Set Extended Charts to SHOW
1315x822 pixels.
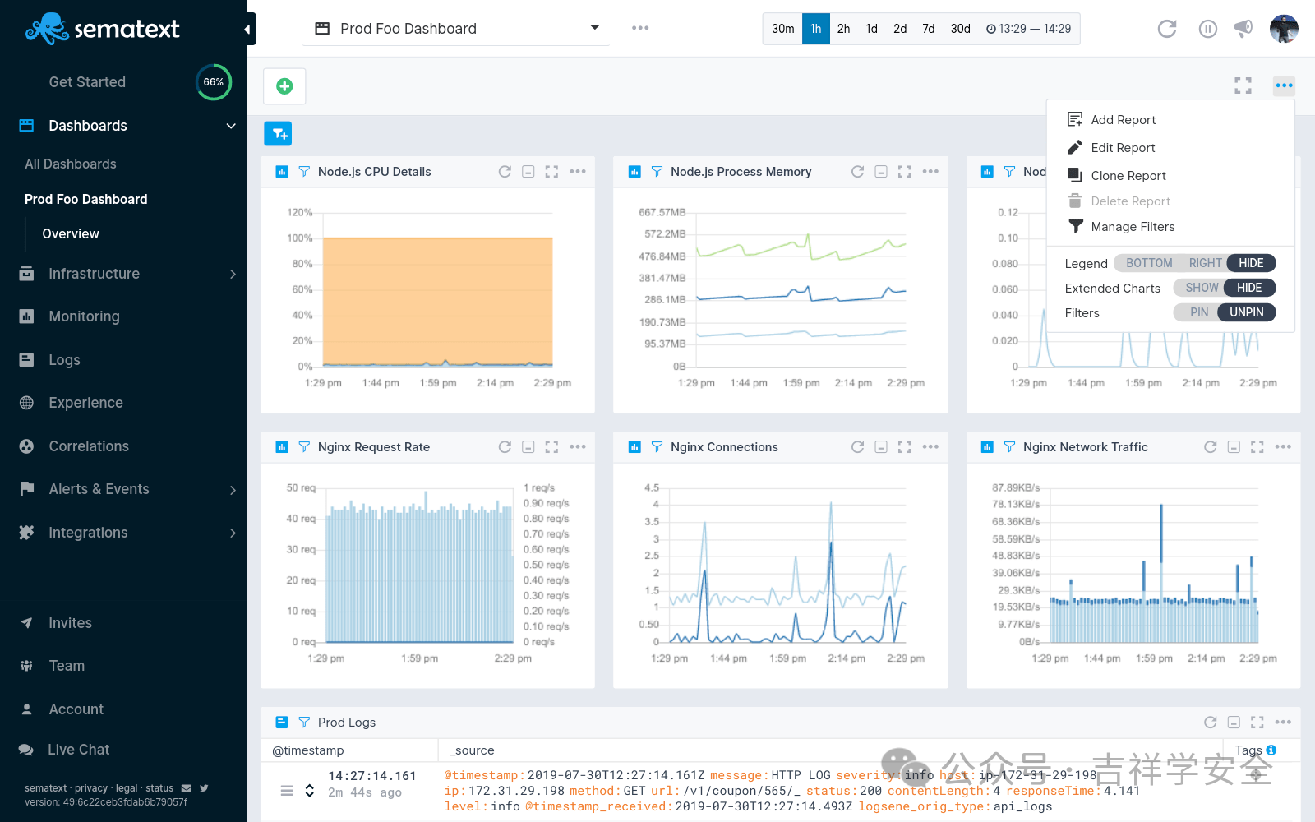point(1202,288)
